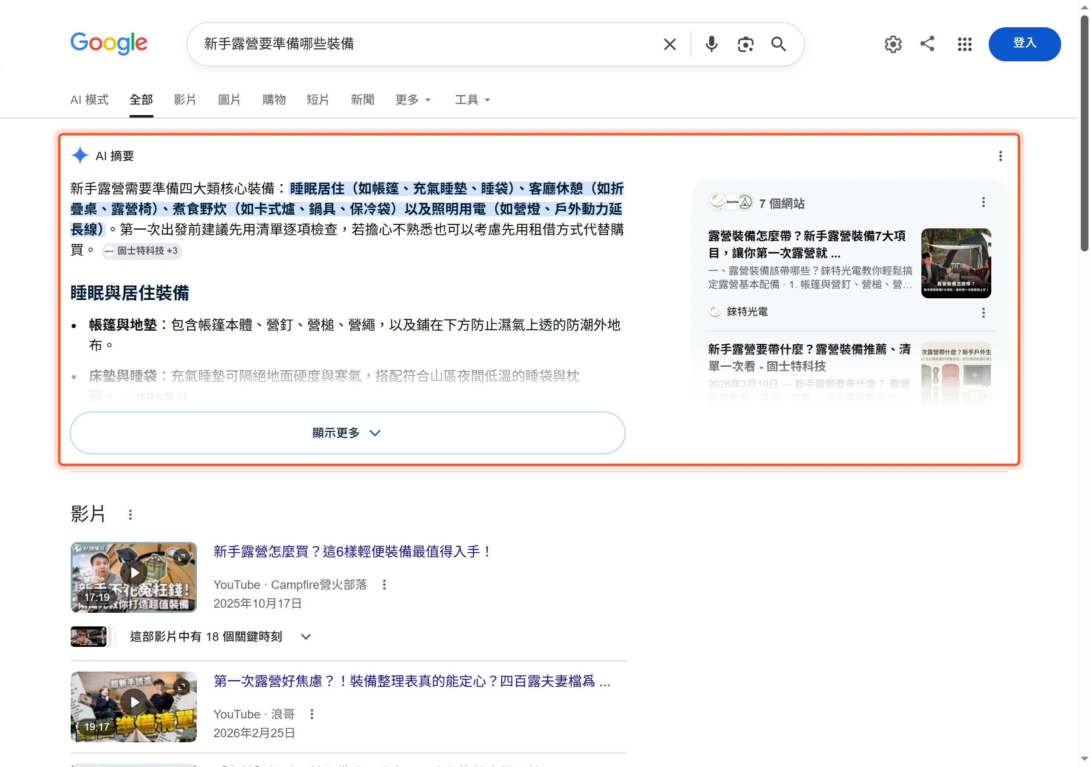Open Google Lens image search
1091x767 pixels.
coord(745,44)
